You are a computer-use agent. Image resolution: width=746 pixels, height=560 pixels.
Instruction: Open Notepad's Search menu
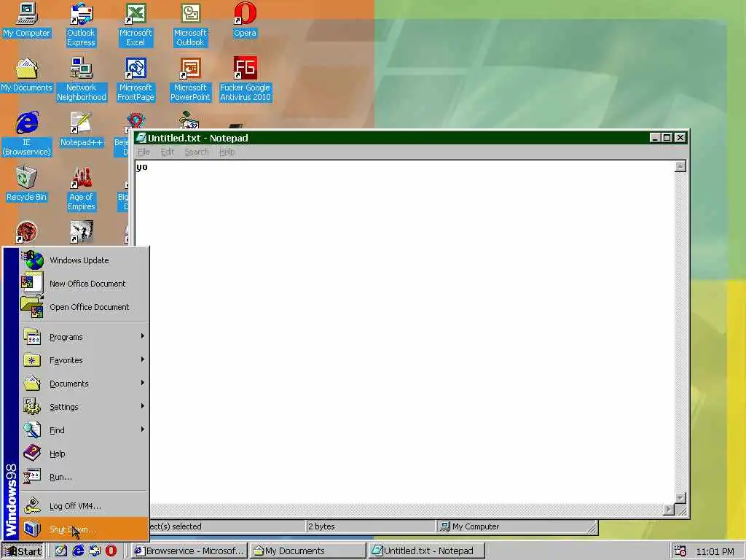pyautogui.click(x=197, y=152)
